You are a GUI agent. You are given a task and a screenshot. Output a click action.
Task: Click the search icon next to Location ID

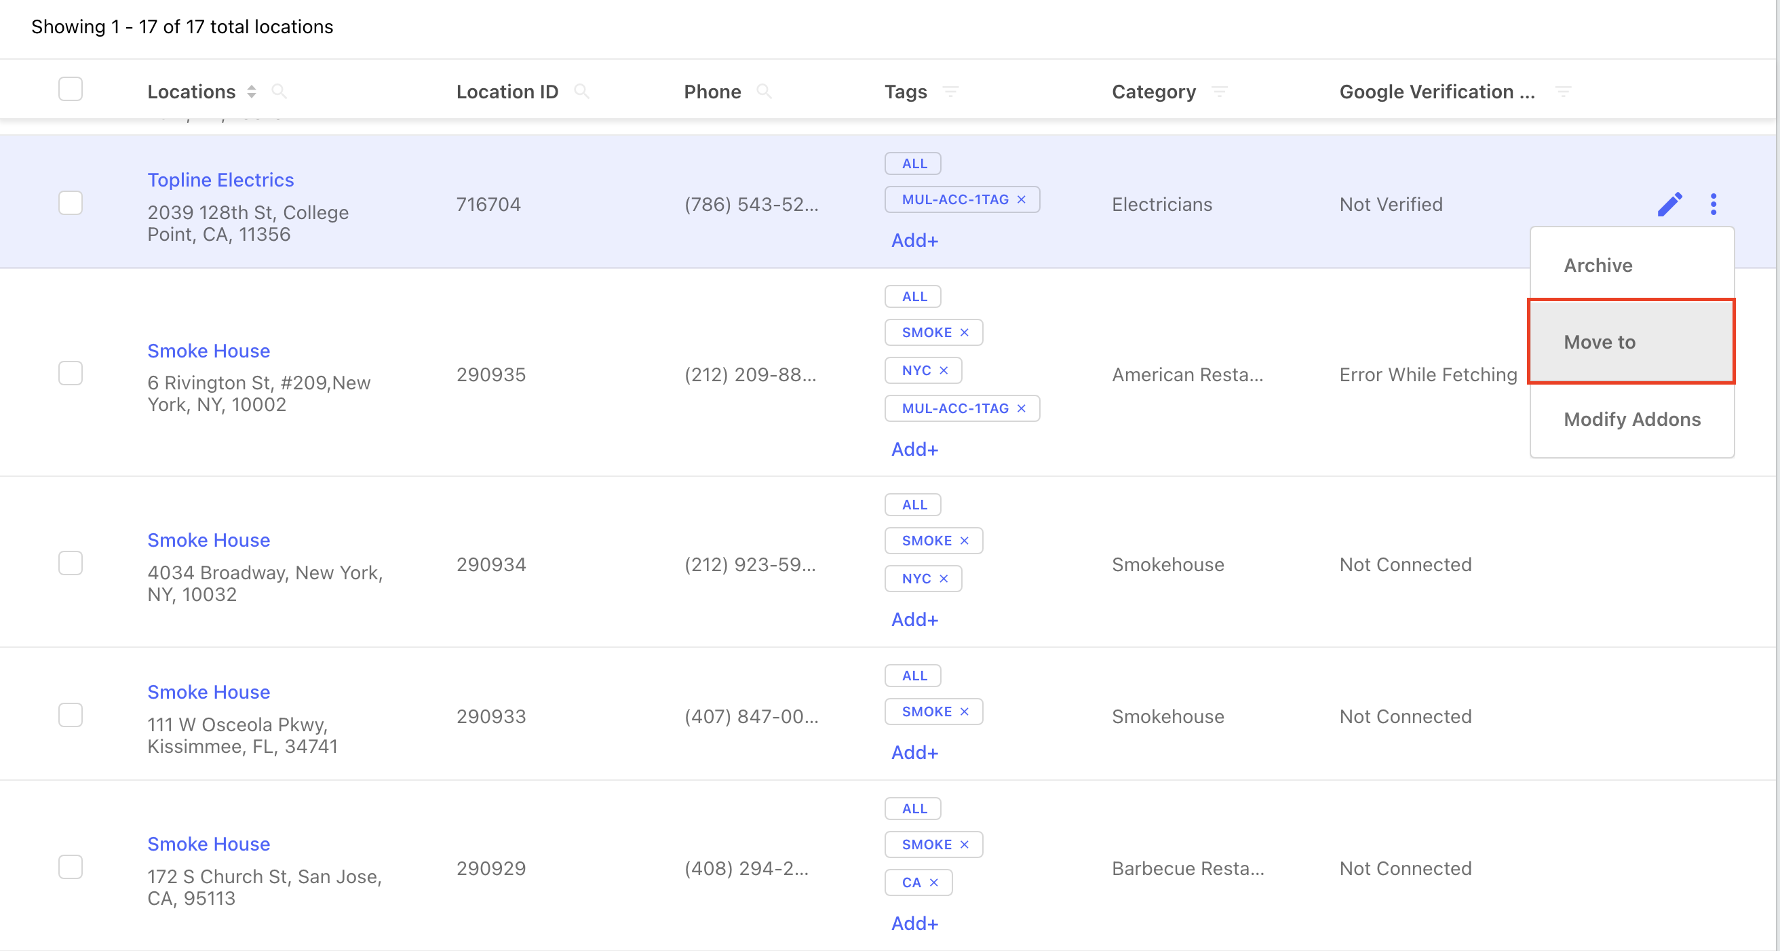[581, 91]
